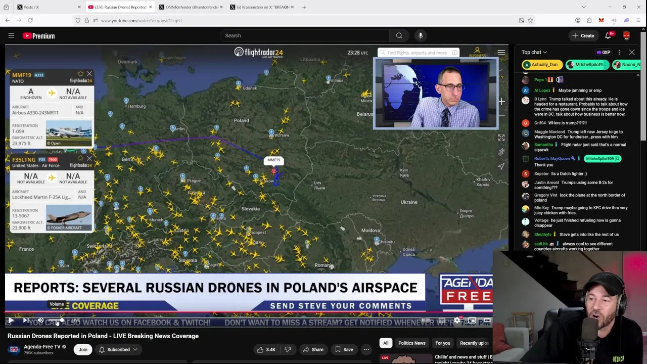Open the shield tracking protection icon
647x364 pixels.
(78, 20)
